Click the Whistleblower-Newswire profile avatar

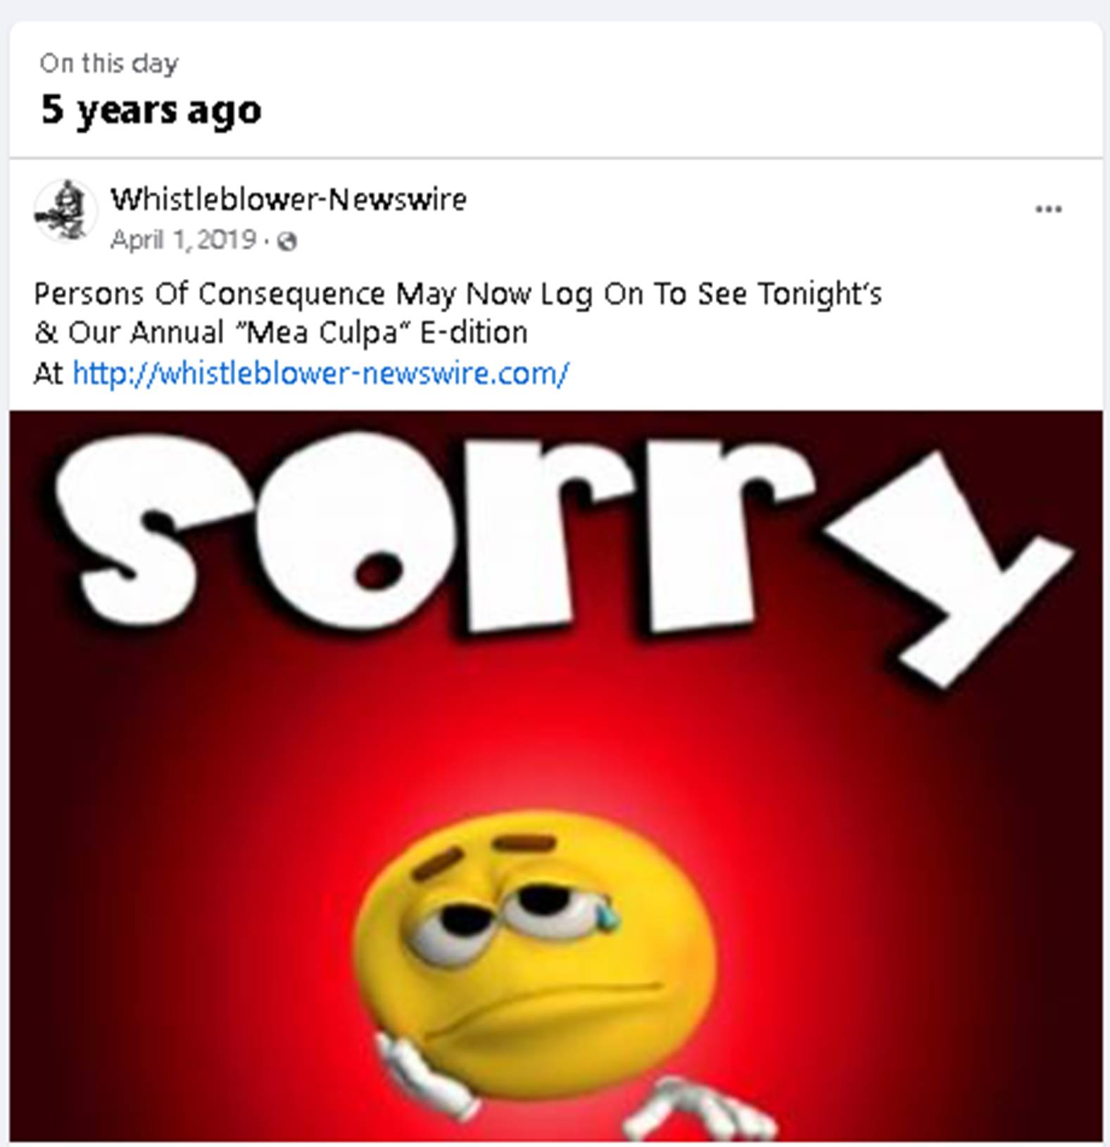65,211
